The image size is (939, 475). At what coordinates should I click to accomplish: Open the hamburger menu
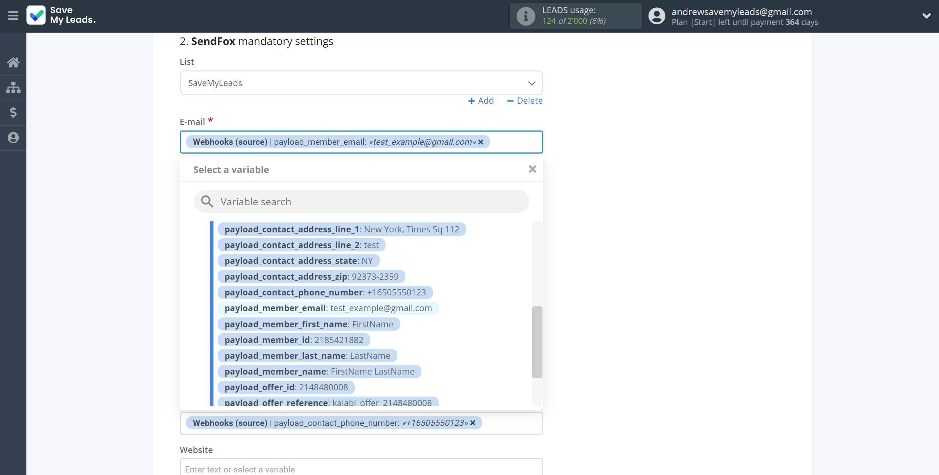pyautogui.click(x=13, y=15)
